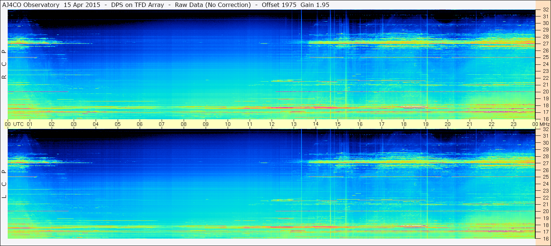Select 32 MHz label on RCP frequency axis

(545, 10)
